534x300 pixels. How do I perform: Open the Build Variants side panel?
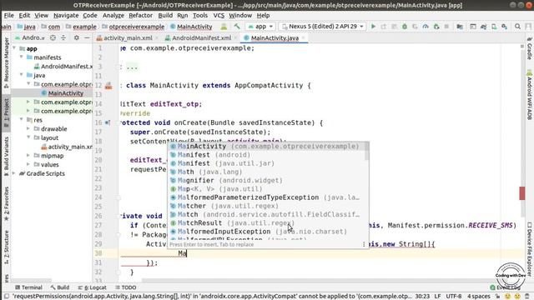pyautogui.click(x=6, y=157)
